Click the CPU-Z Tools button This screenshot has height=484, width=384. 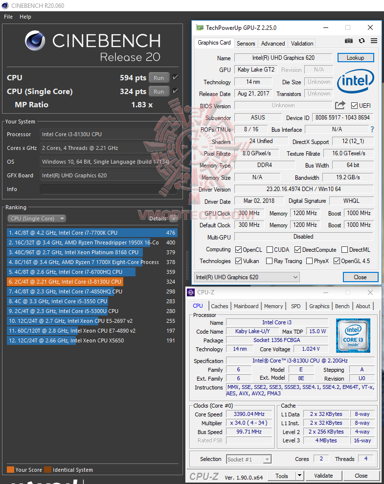coord(282,476)
